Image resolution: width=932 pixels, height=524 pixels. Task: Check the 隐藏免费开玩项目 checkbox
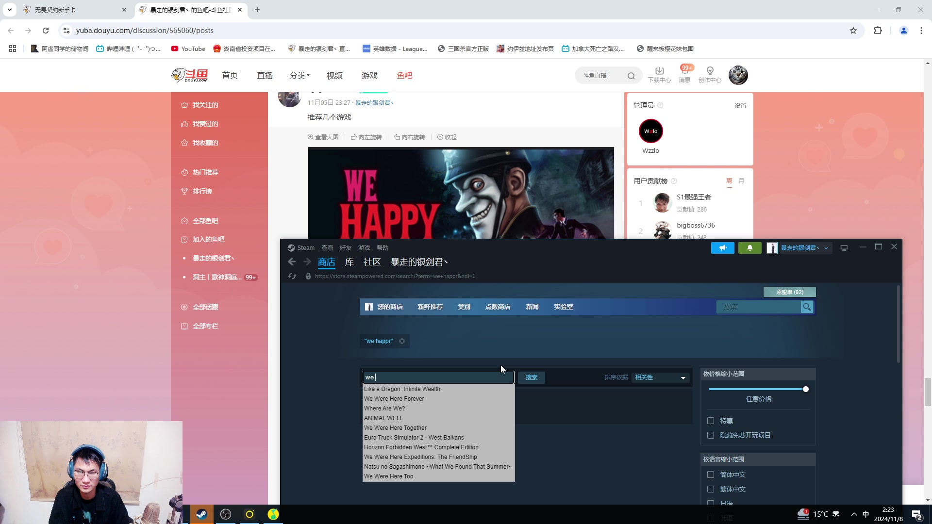coord(711,435)
